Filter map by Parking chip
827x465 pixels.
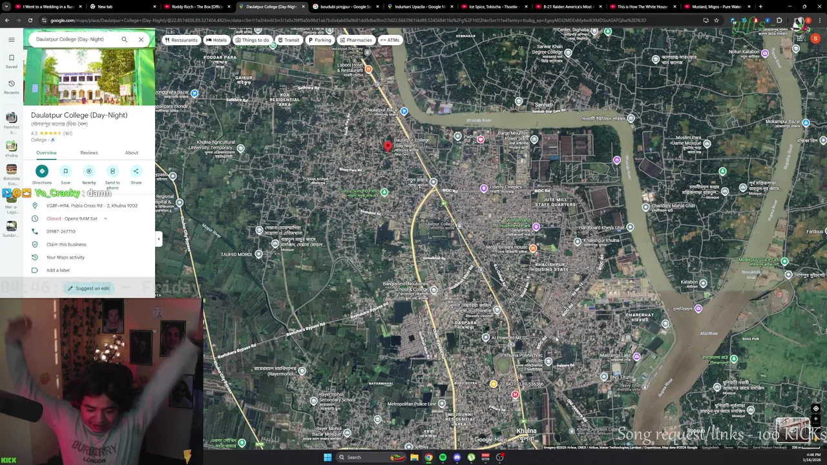click(319, 40)
